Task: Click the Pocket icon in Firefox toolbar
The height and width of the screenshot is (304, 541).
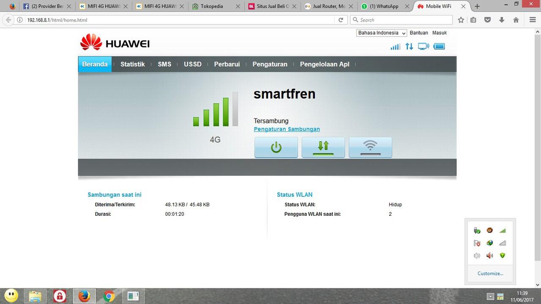Action: [x=487, y=20]
